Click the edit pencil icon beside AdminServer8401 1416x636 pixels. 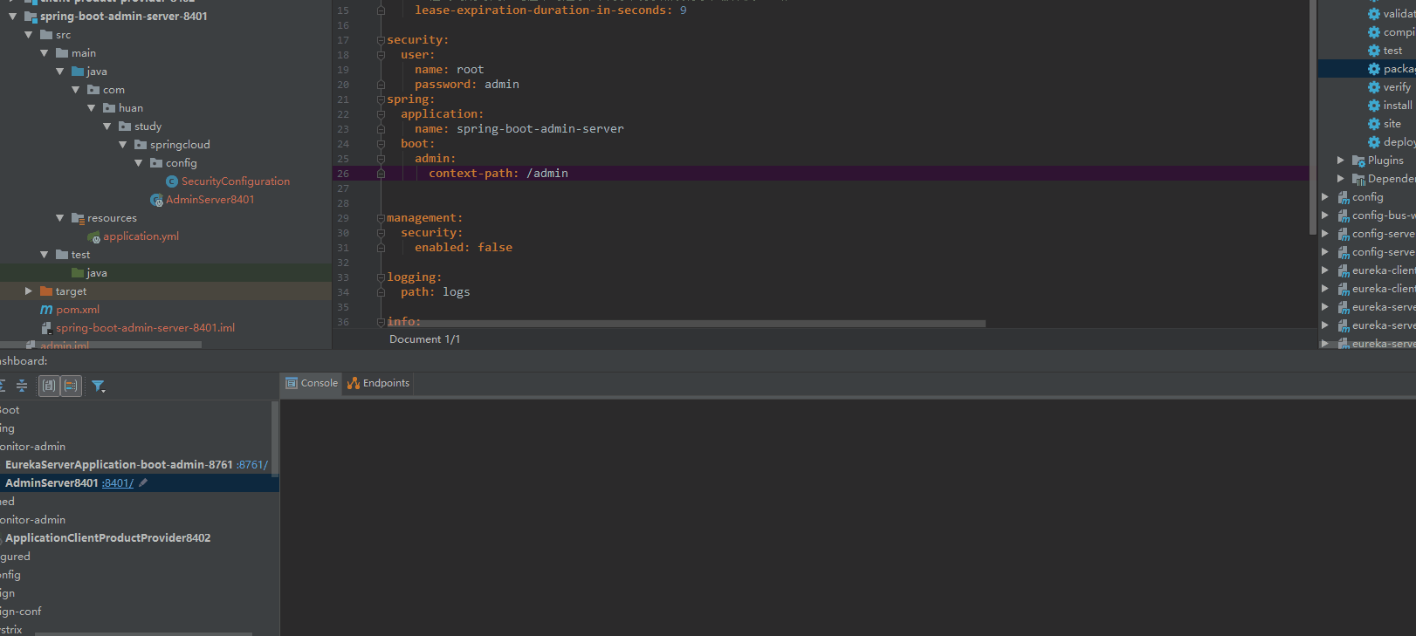point(143,483)
